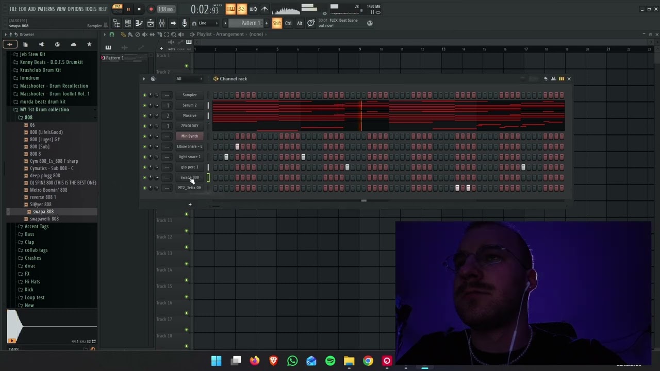The image size is (660, 371).
Task: Open the Mixer window icon
Action: [x=161, y=23]
